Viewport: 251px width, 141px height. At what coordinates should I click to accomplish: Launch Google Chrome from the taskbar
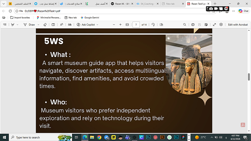(99, 137)
